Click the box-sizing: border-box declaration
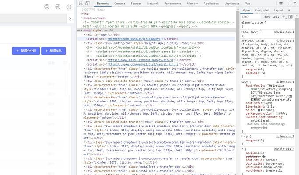 (265, 164)
